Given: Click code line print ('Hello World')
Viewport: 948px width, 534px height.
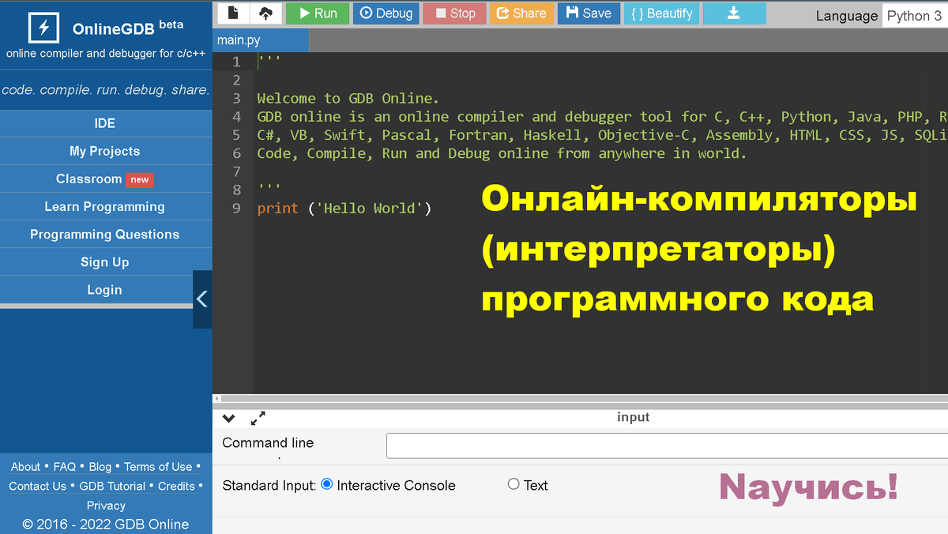Looking at the screenshot, I should click(x=344, y=209).
